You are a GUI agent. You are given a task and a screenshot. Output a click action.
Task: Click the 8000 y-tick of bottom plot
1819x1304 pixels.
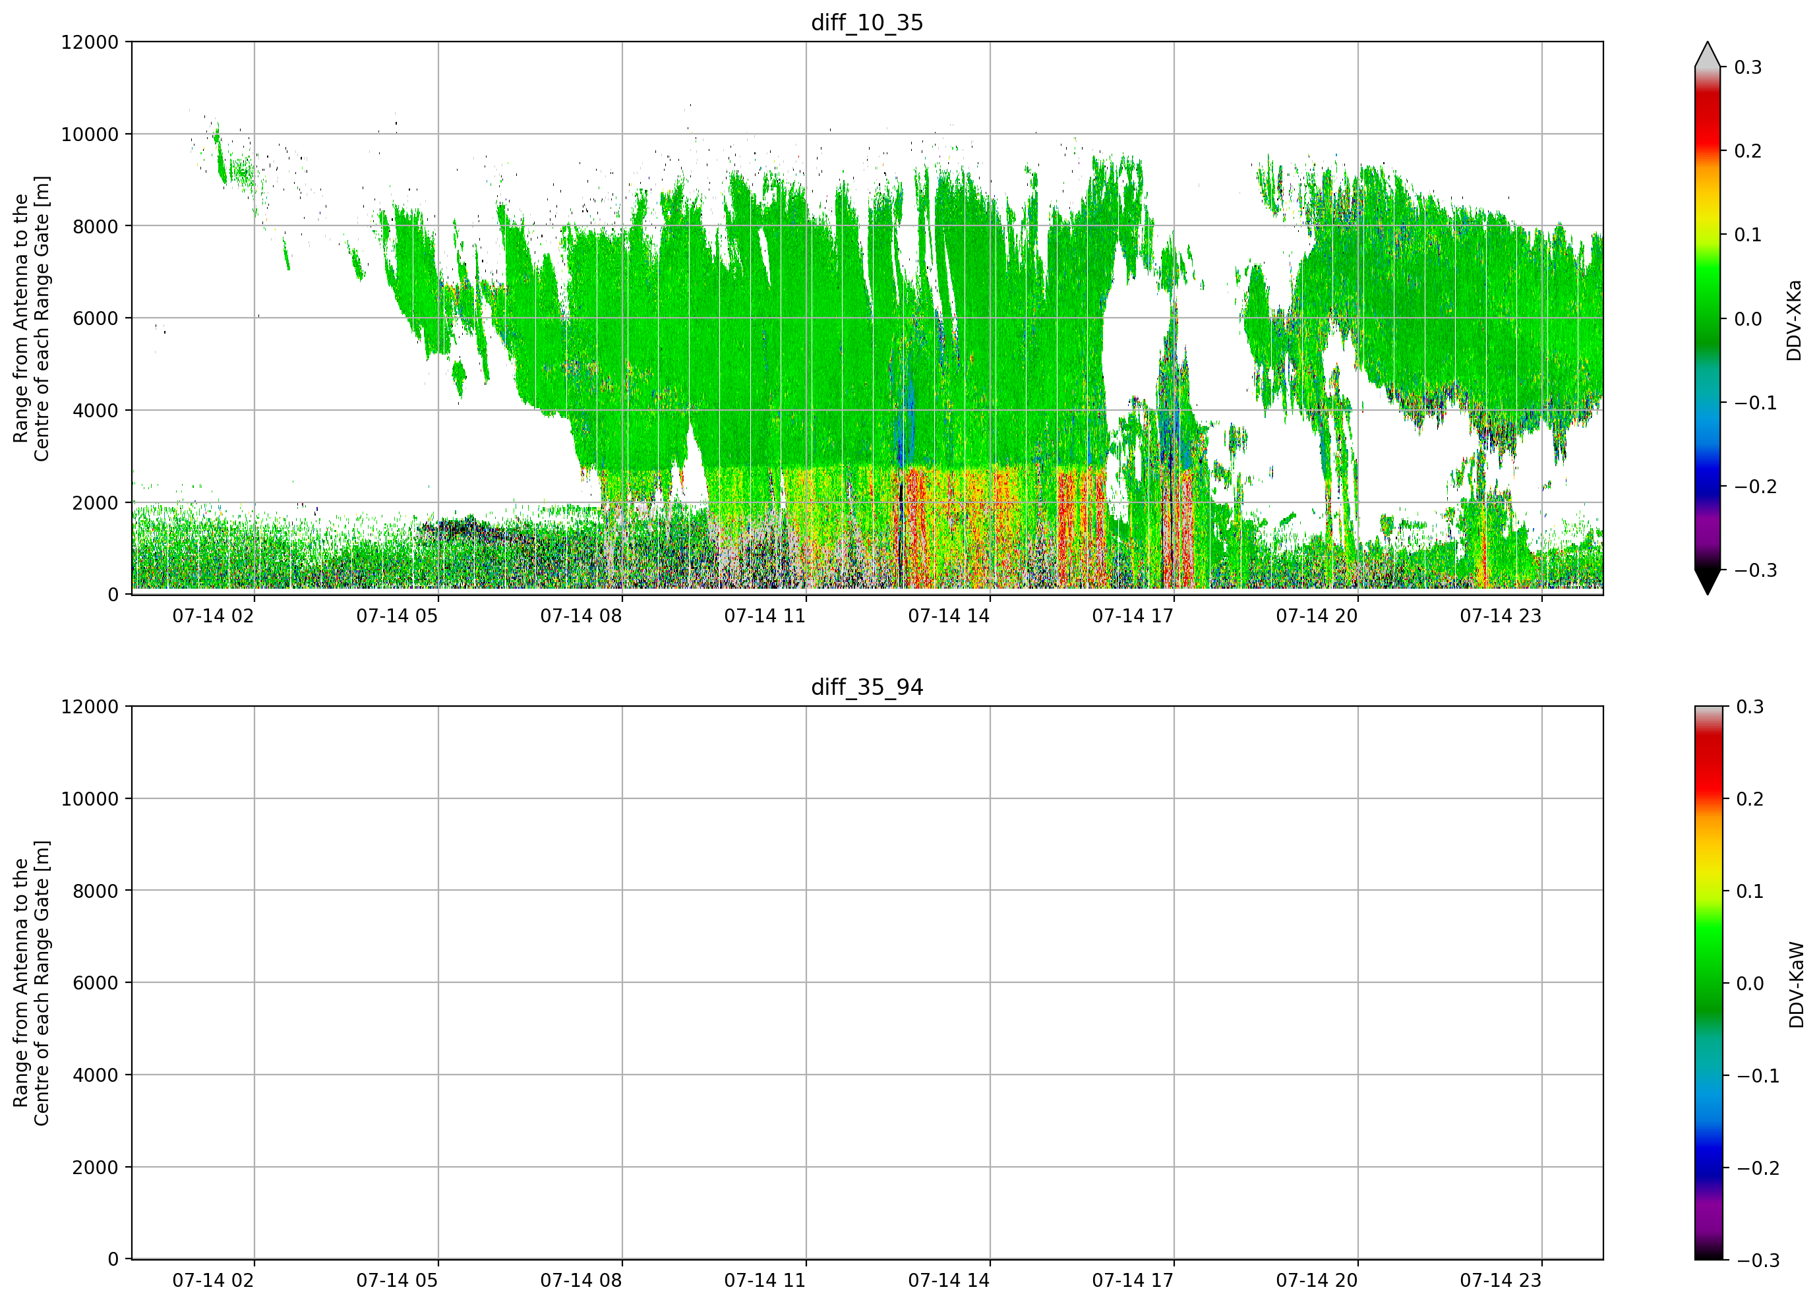pos(96,891)
